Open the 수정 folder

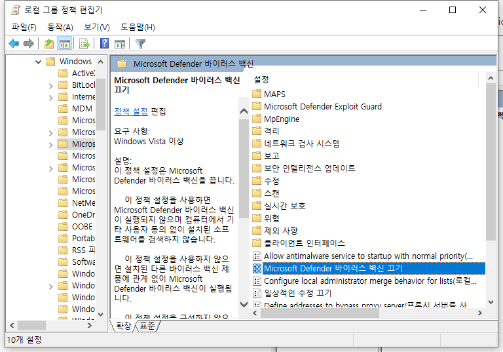[266, 181]
